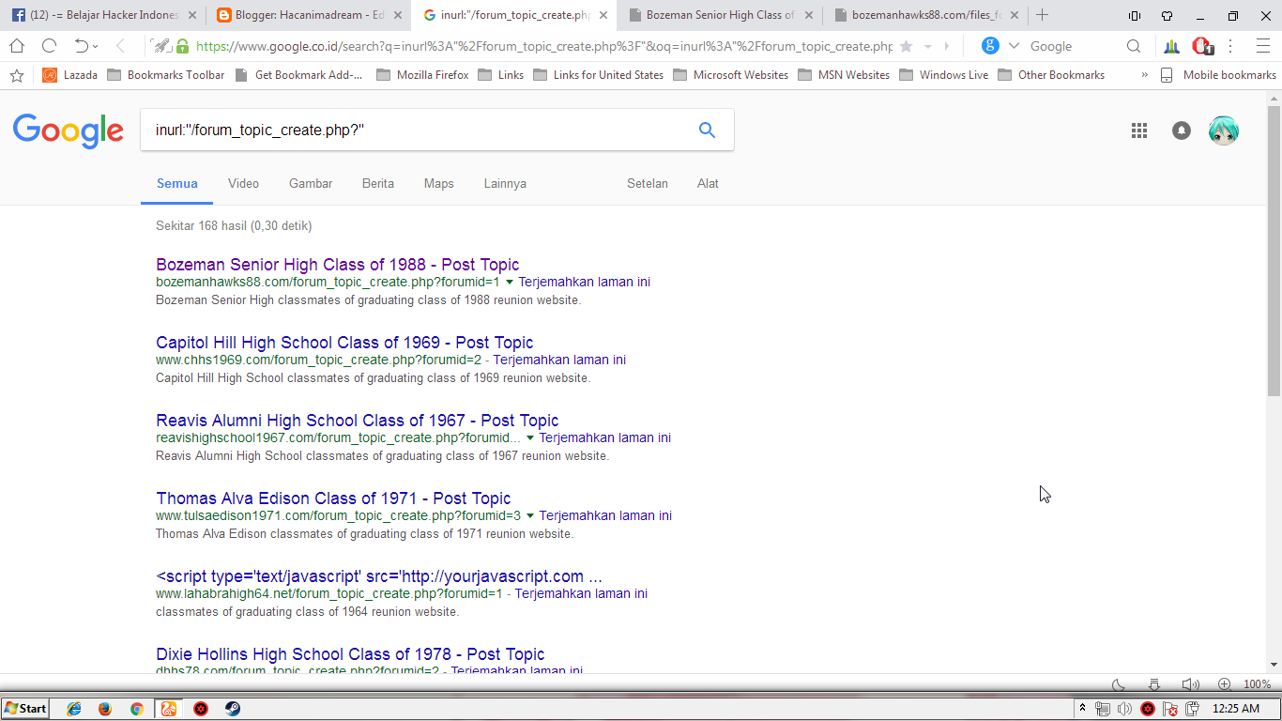This screenshot has height=721, width=1282.
Task: Open the Lainnya search menu
Action: click(505, 183)
